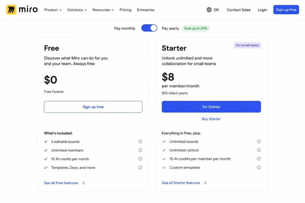
Task: Open info icon for 3 editable boards
Action: pos(140,141)
